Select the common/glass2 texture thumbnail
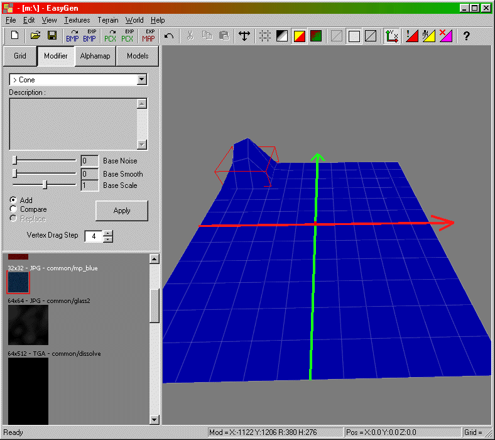Image resolution: width=495 pixels, height=440 pixels. 28,325
